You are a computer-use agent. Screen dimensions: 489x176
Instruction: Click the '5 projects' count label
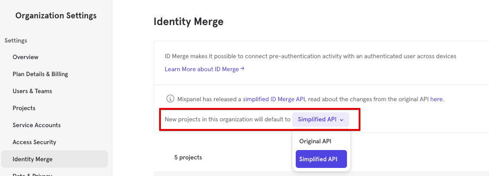(x=188, y=157)
